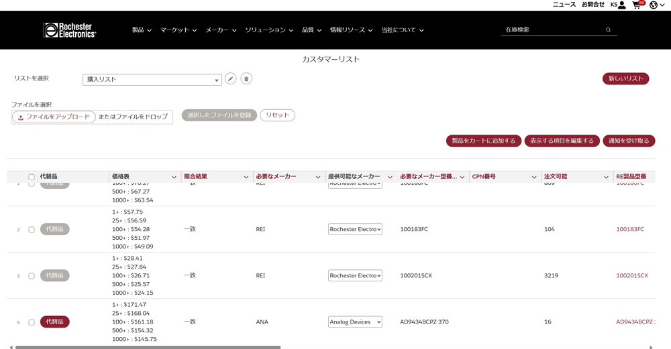Click 表示する項目を編集する button
The height and width of the screenshot is (349, 671).
[x=562, y=141]
